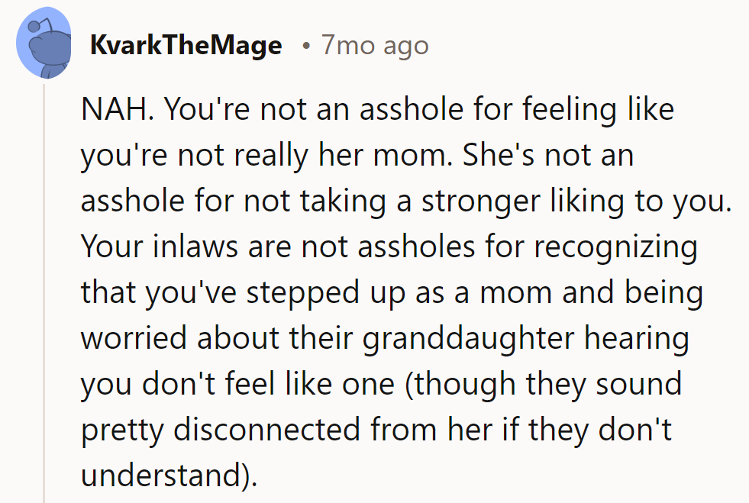Screen dimensions: 749x503
Task: Click the word 'disconnected' in the comment
Action: pos(271,430)
